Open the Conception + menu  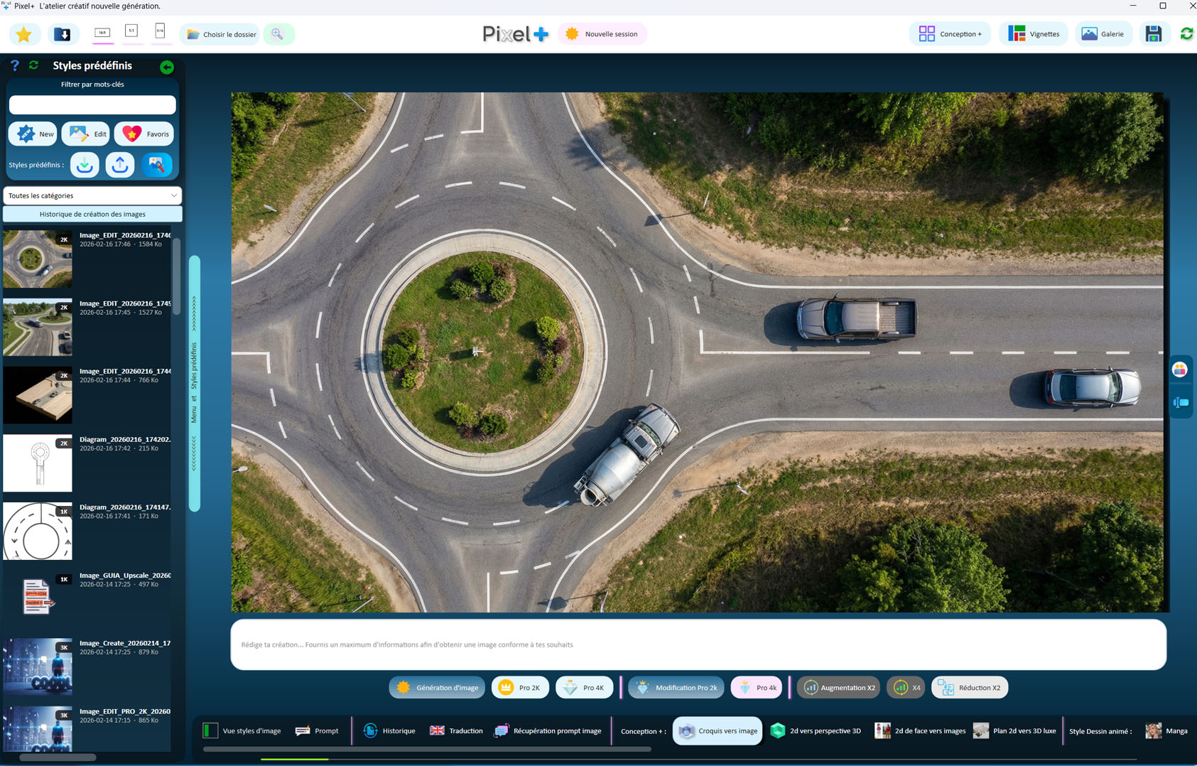click(950, 34)
